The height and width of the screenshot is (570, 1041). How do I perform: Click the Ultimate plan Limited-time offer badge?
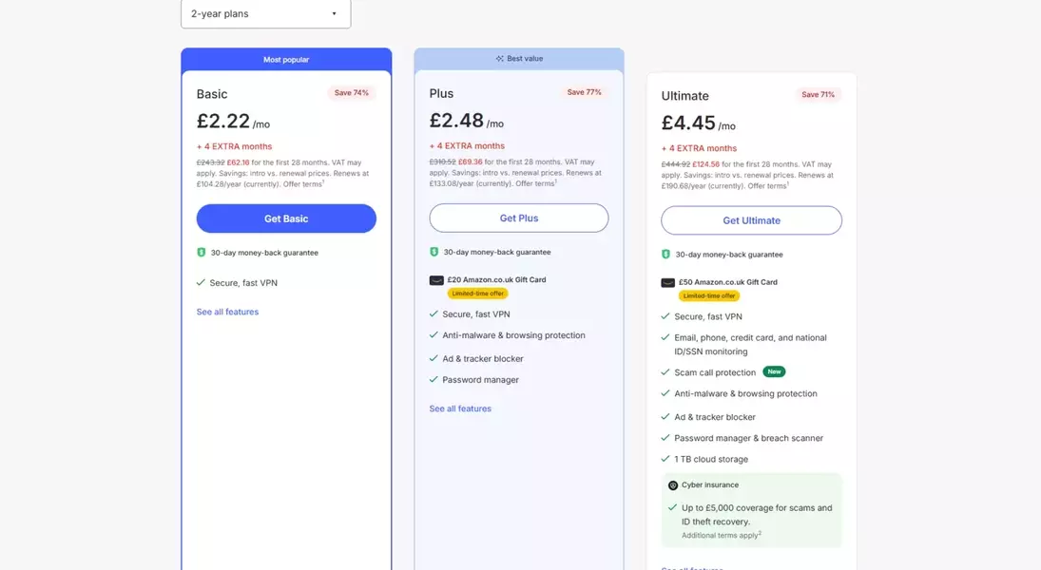(709, 296)
